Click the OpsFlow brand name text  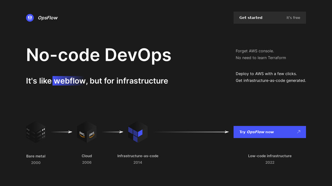[48, 18]
